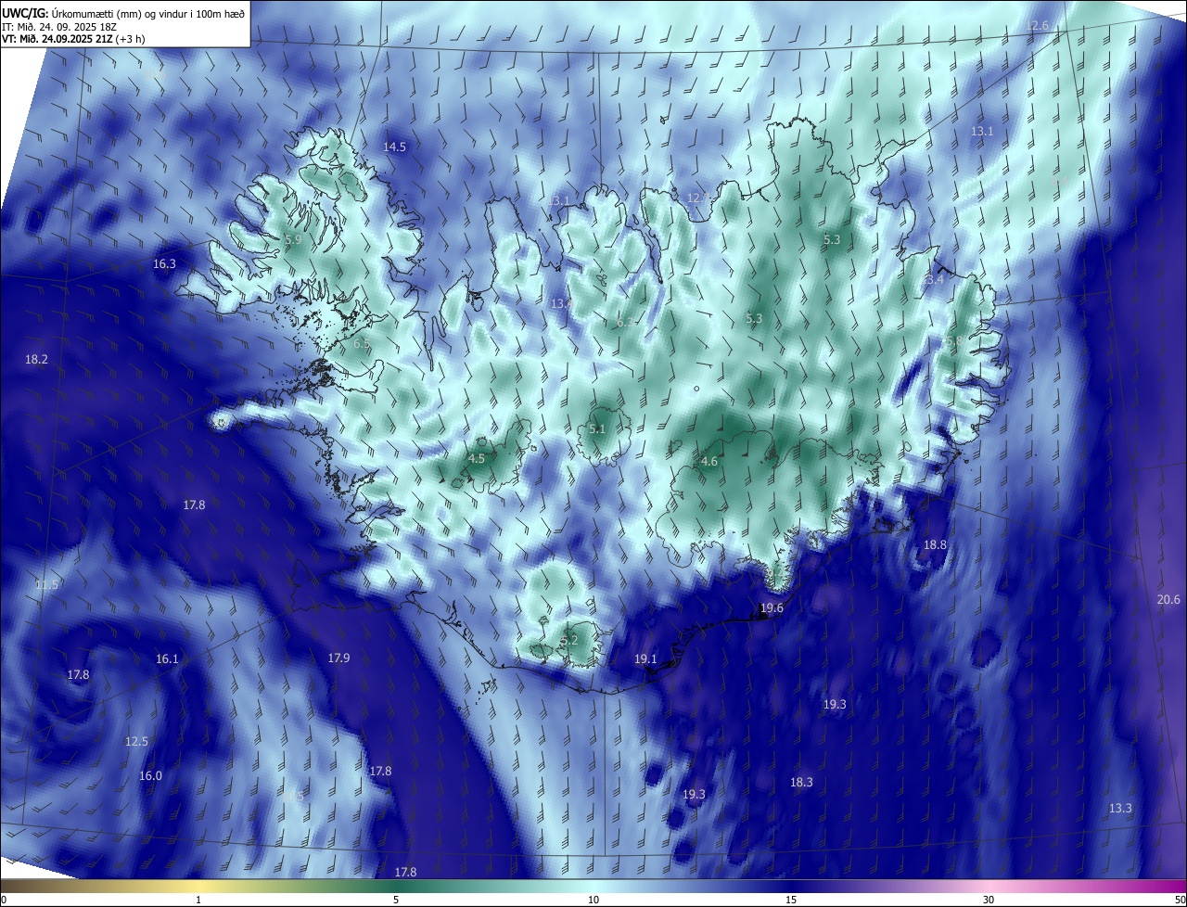Click the 50 tick on colour scale
The image size is (1187, 907).
[1180, 900]
